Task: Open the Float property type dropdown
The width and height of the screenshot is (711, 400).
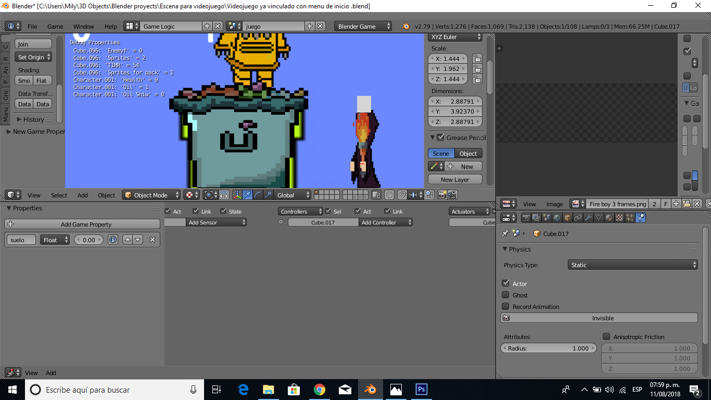Action: 55,240
